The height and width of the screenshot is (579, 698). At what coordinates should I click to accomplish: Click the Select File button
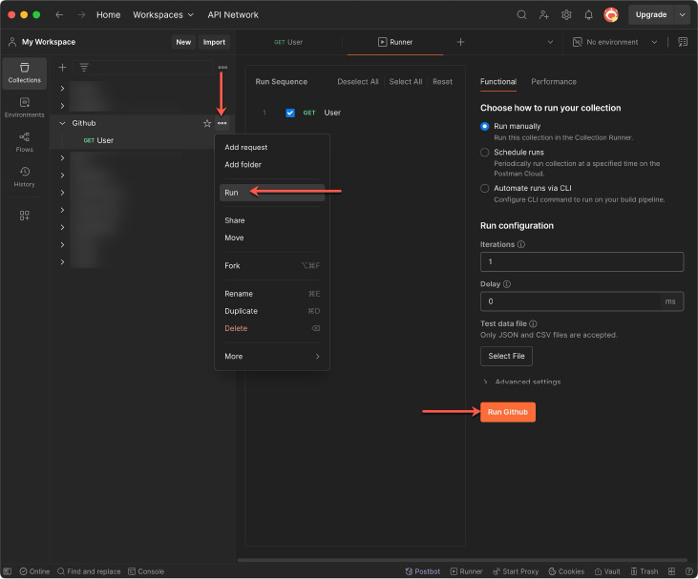tap(506, 356)
